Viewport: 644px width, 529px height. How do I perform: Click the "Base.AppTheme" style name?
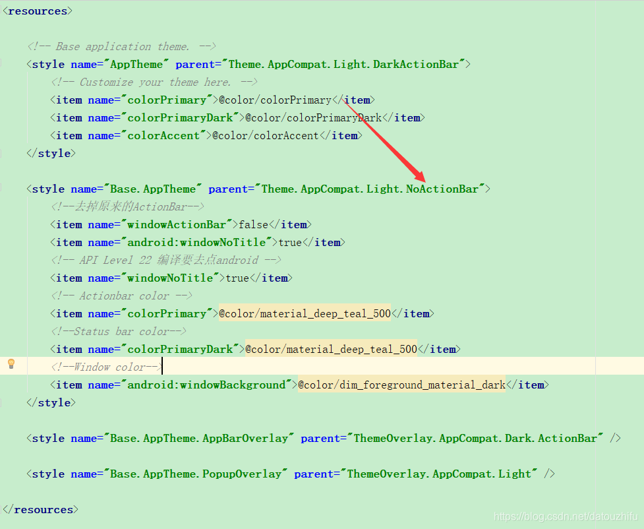click(x=153, y=189)
